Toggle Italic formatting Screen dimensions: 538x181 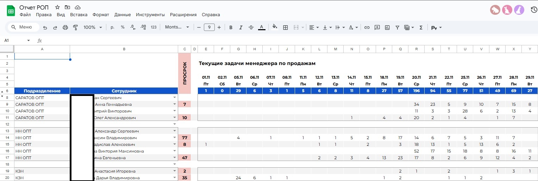[241, 27]
